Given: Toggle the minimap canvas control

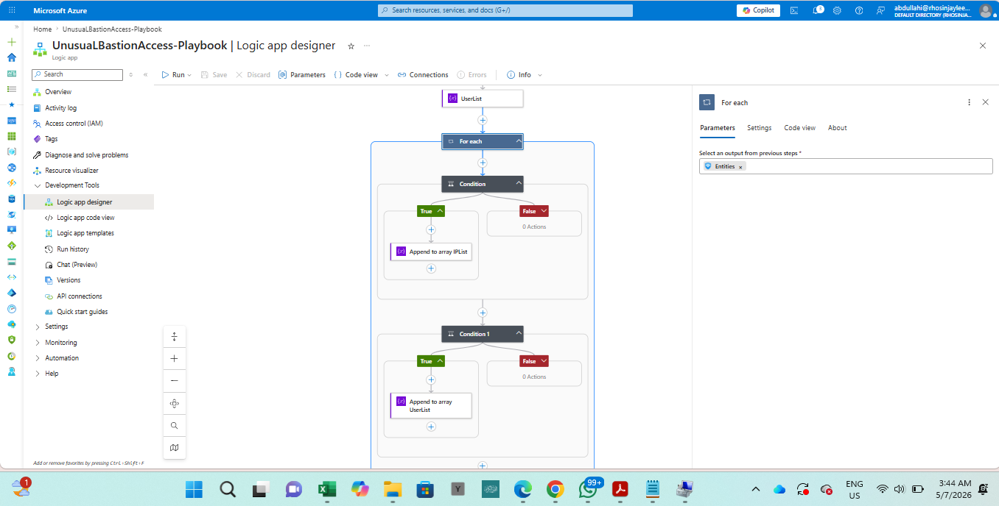Looking at the screenshot, I should pyautogui.click(x=174, y=447).
